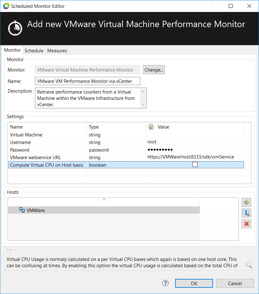Select the VMWare host row

click(104, 210)
